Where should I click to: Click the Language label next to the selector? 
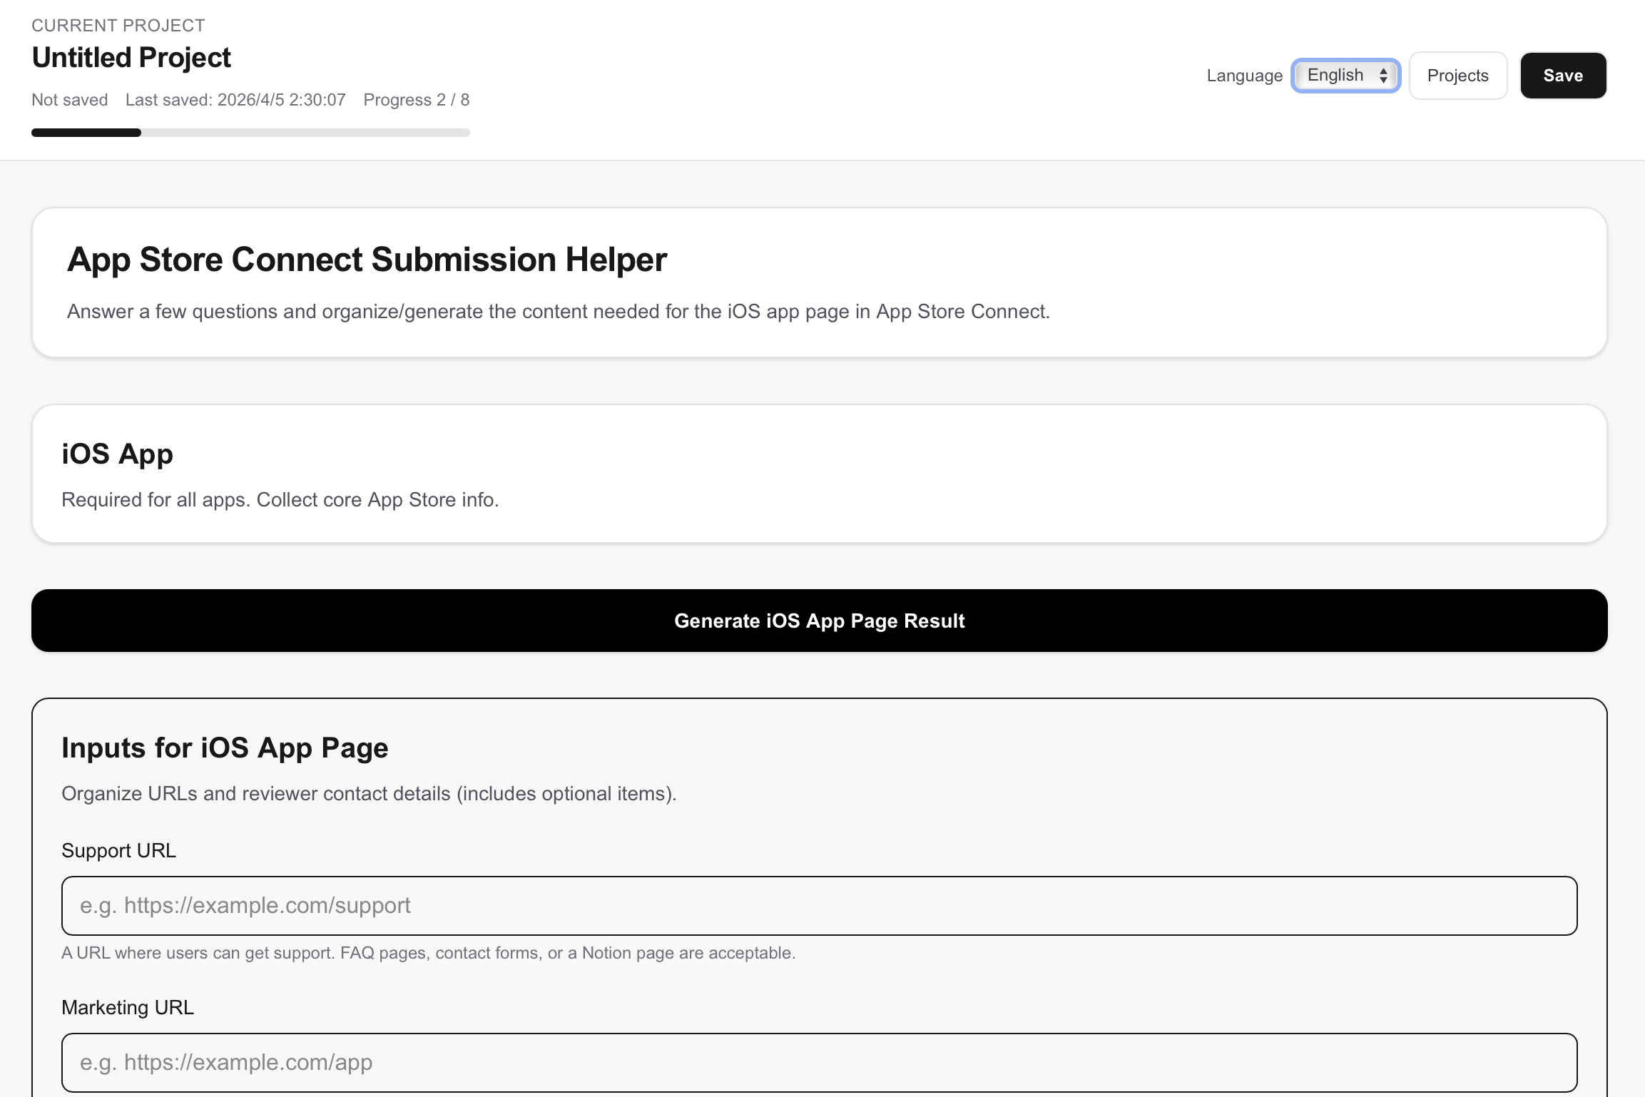point(1244,75)
